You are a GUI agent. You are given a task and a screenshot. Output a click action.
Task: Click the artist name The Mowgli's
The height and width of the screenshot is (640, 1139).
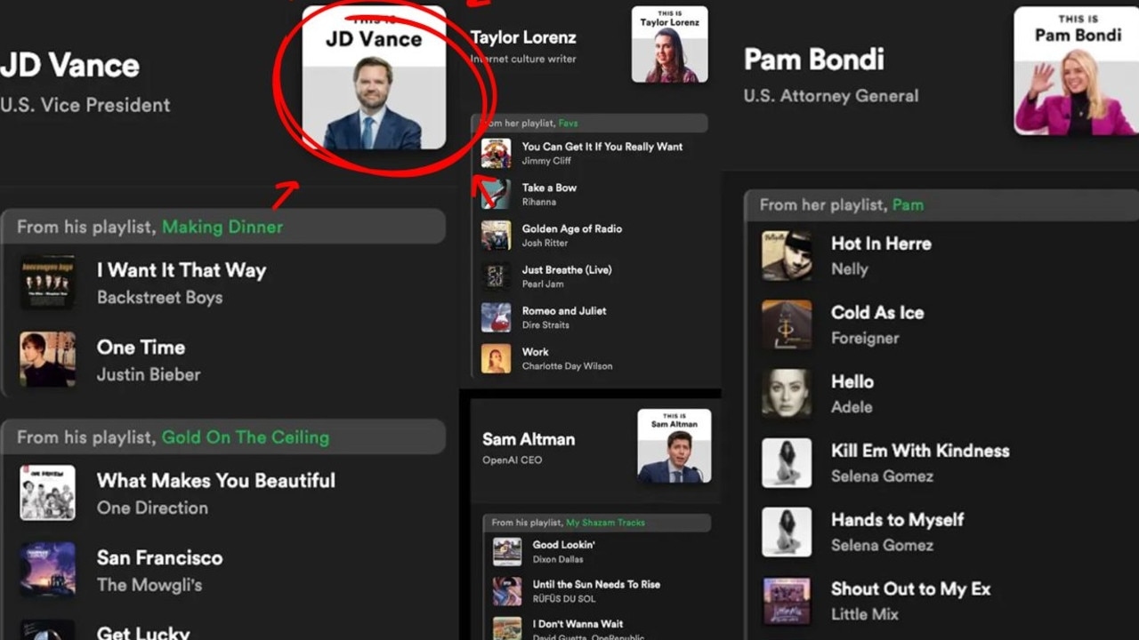(x=149, y=585)
